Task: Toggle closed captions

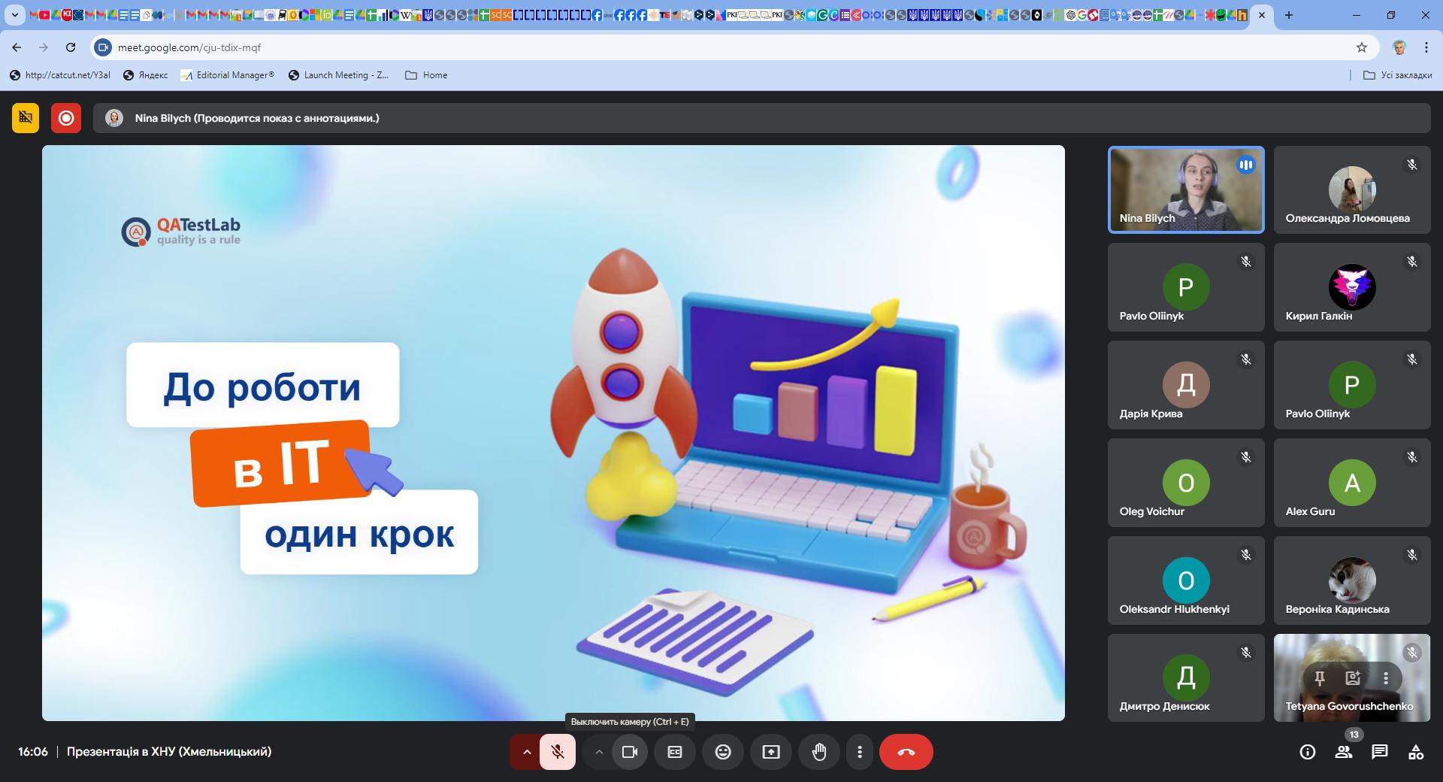Action: pyautogui.click(x=675, y=752)
